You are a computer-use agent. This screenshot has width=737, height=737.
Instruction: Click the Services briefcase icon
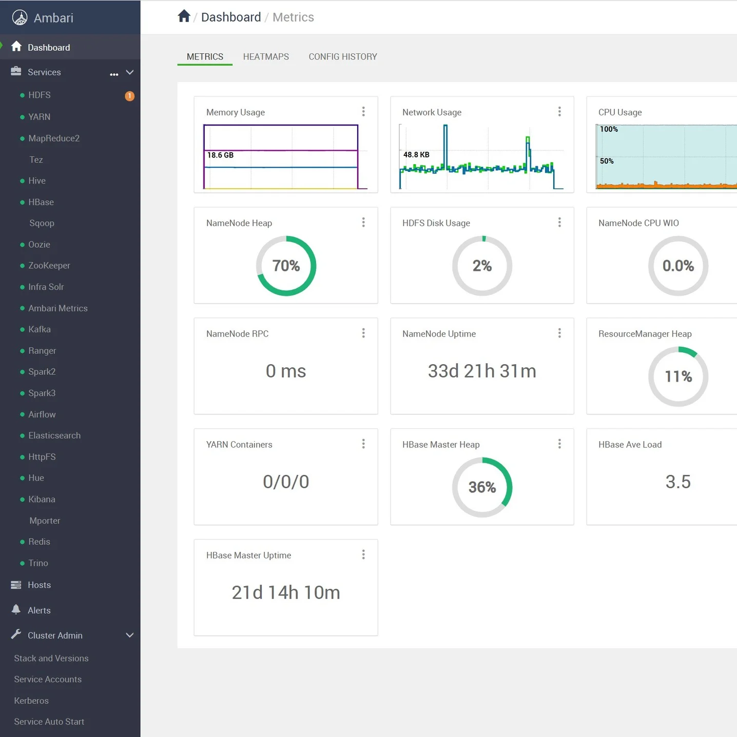pyautogui.click(x=16, y=71)
